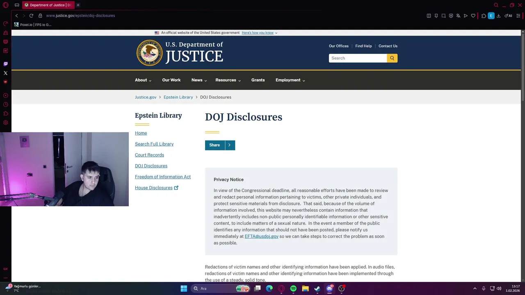Open Poxel.io bookmark
This screenshot has height=295, width=525.
point(33,25)
